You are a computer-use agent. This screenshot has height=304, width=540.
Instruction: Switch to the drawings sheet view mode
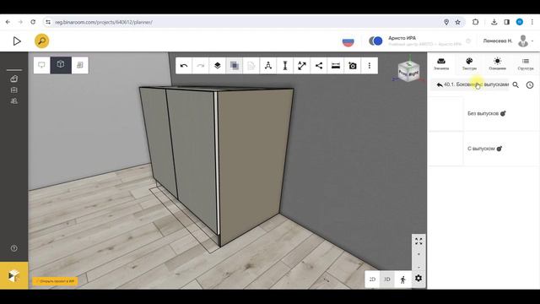tap(80, 65)
